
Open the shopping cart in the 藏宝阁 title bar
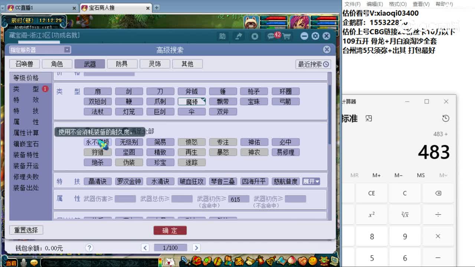(x=286, y=36)
